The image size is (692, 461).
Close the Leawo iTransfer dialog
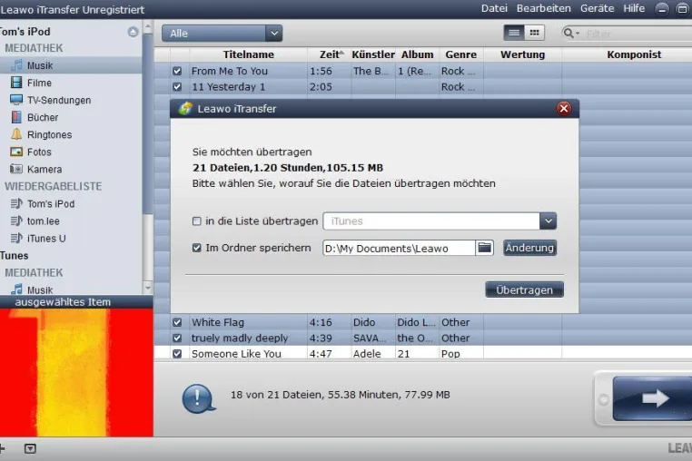[564, 109]
